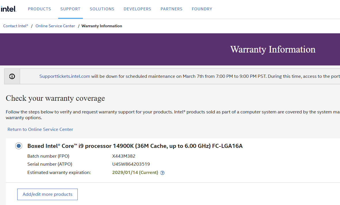Screen dimensions: 340x205
Task: Select the Core i9 14900K radio button
Action: click(x=19, y=146)
